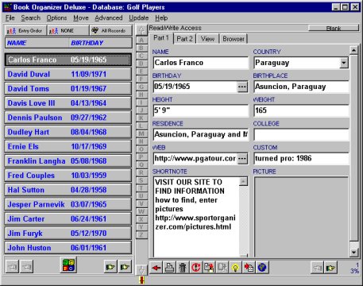The width and height of the screenshot is (363, 286).
Task: Click the NONE filter button
Action: click(x=68, y=31)
